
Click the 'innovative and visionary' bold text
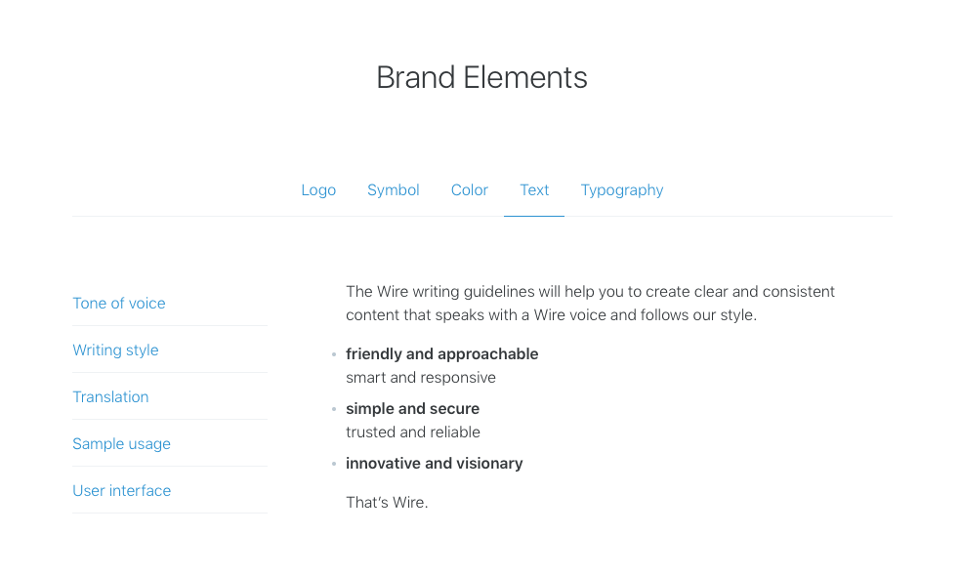point(435,463)
